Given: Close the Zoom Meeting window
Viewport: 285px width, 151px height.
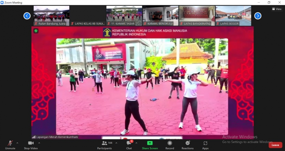Looking at the screenshot, I should (x=280, y=3).
